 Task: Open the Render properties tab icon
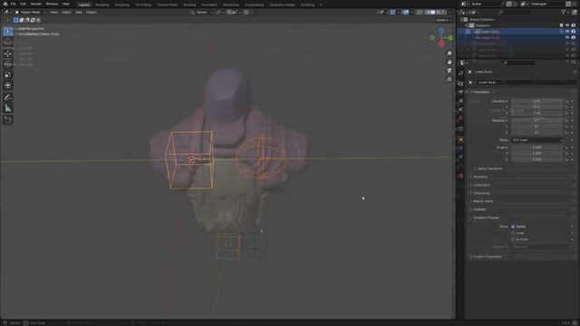(461, 83)
